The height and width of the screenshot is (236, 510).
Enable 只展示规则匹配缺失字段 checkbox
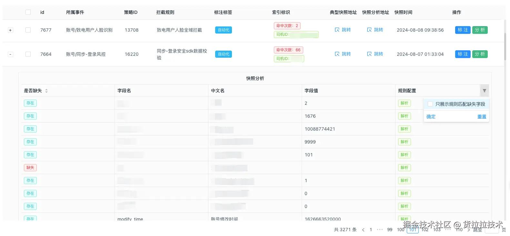(430, 104)
